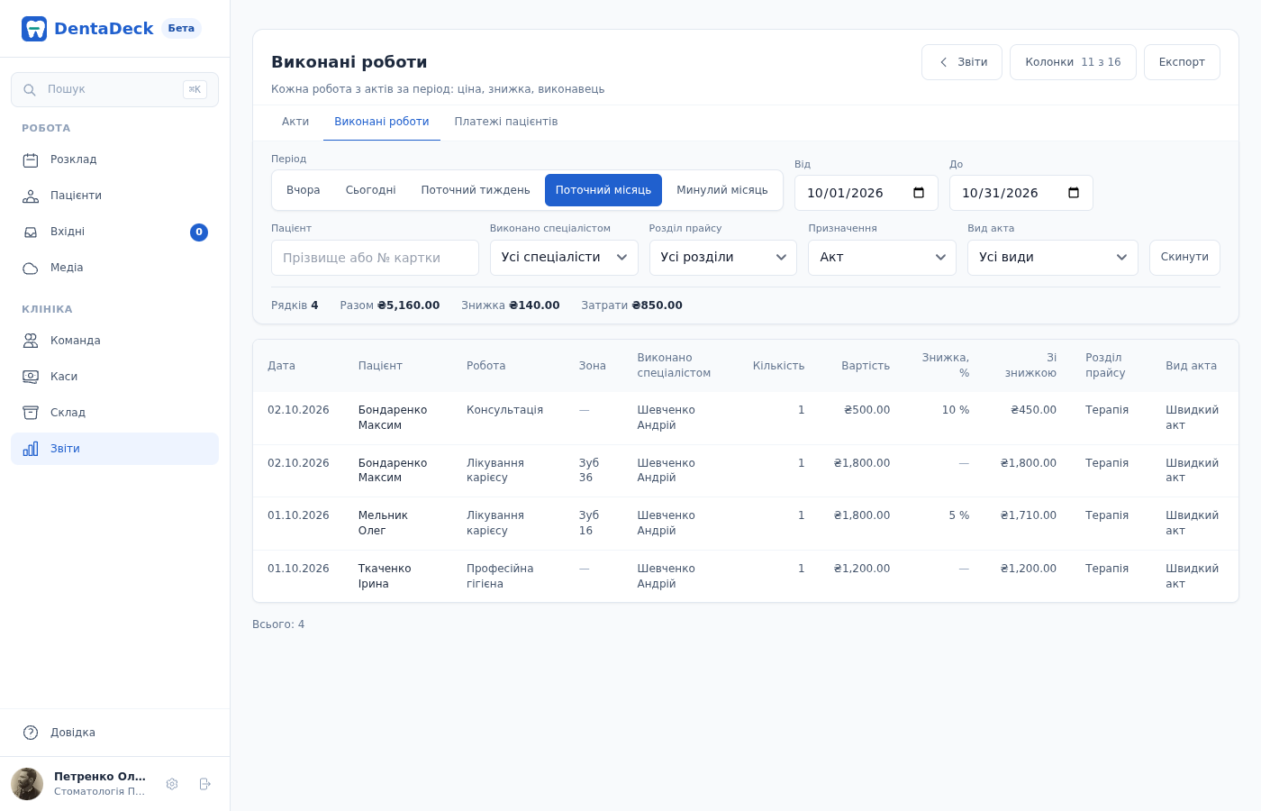Switch to the Акти tab
Viewport: 1261px width, 811px height.
click(295, 123)
